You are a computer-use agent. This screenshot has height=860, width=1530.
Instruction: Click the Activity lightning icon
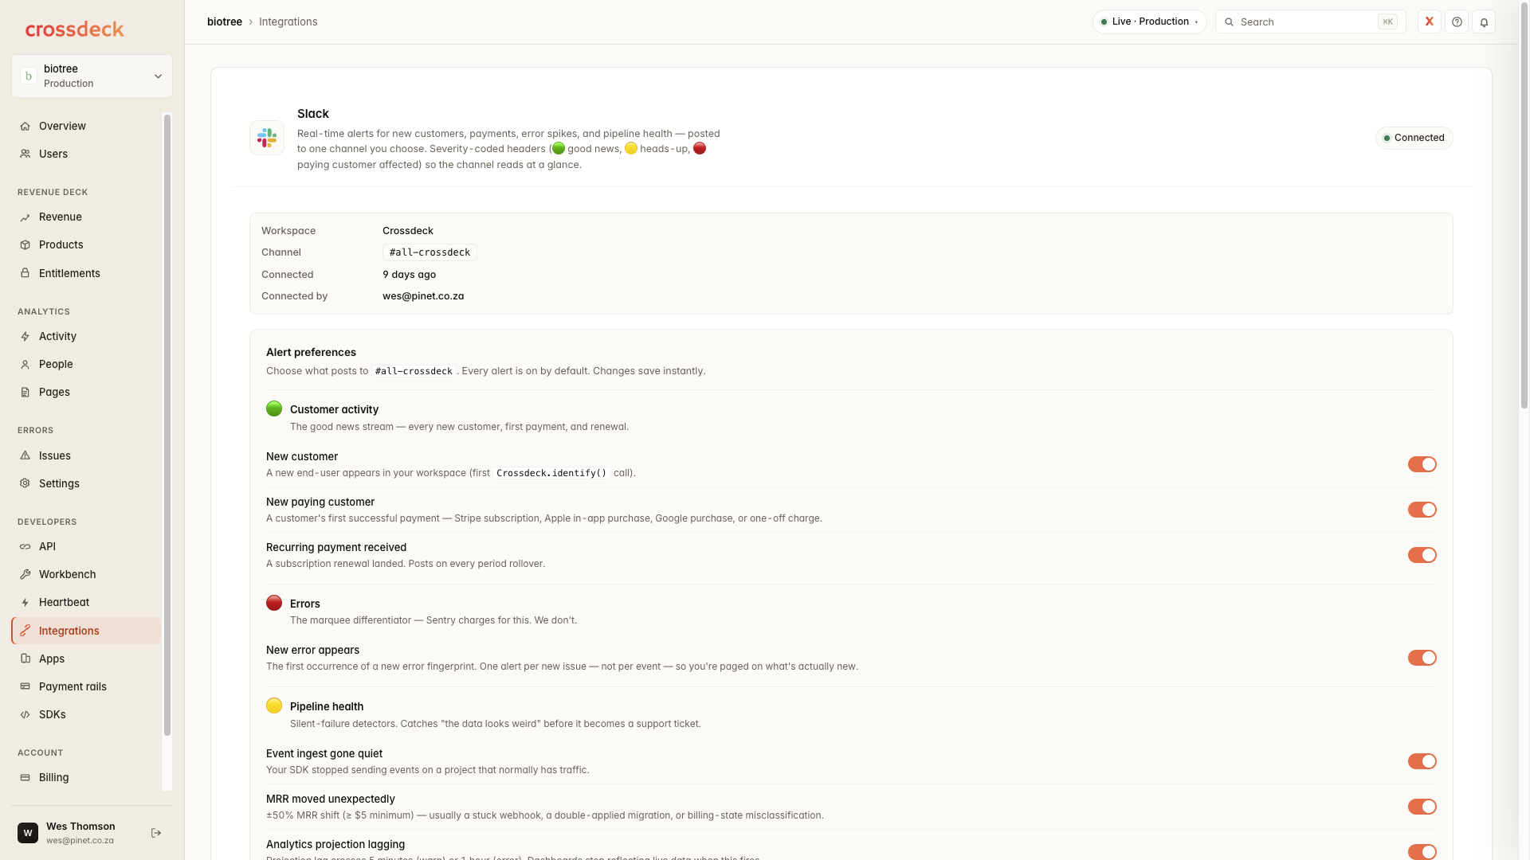pyautogui.click(x=25, y=337)
